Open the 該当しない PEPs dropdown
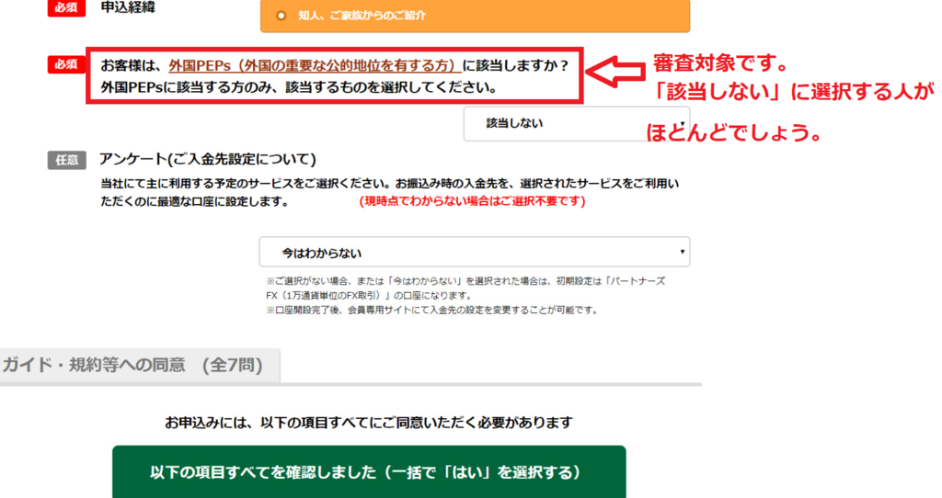 (x=577, y=124)
